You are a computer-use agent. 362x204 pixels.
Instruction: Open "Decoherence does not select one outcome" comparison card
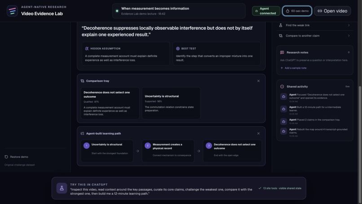pyautogui.click(x=110, y=103)
